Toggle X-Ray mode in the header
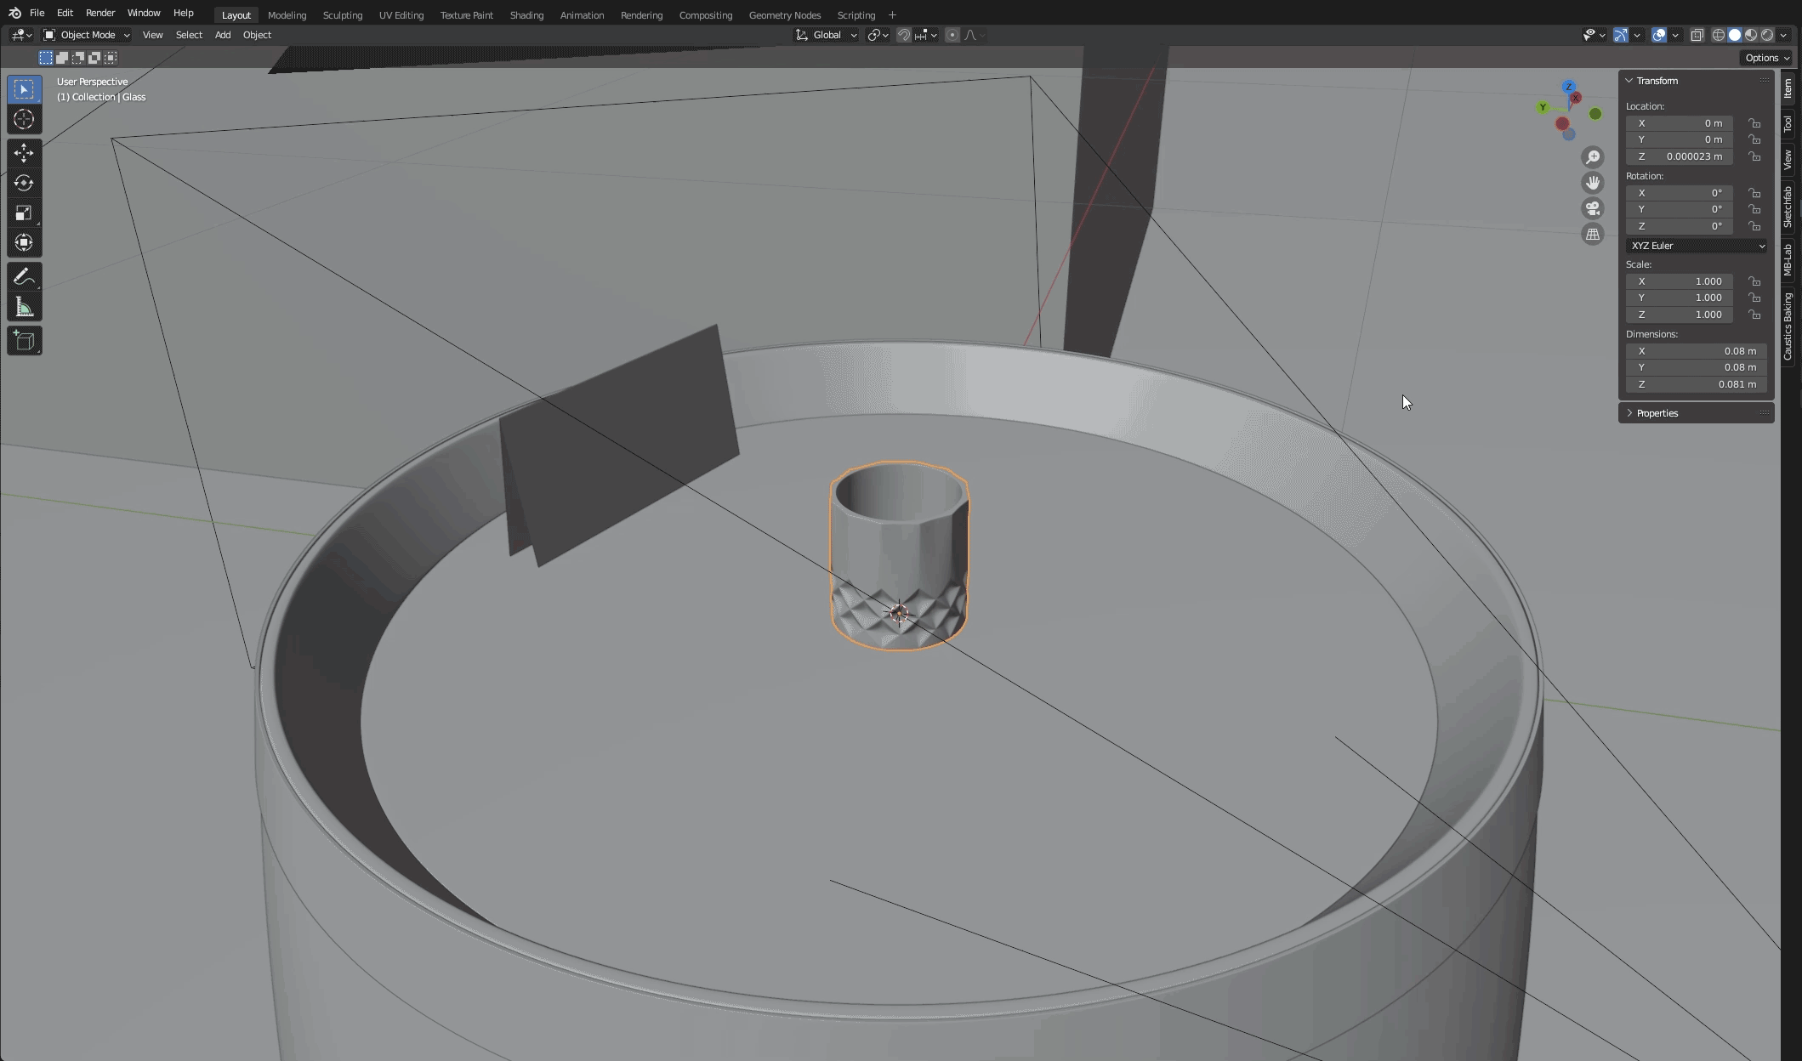1802x1061 pixels. (1697, 35)
